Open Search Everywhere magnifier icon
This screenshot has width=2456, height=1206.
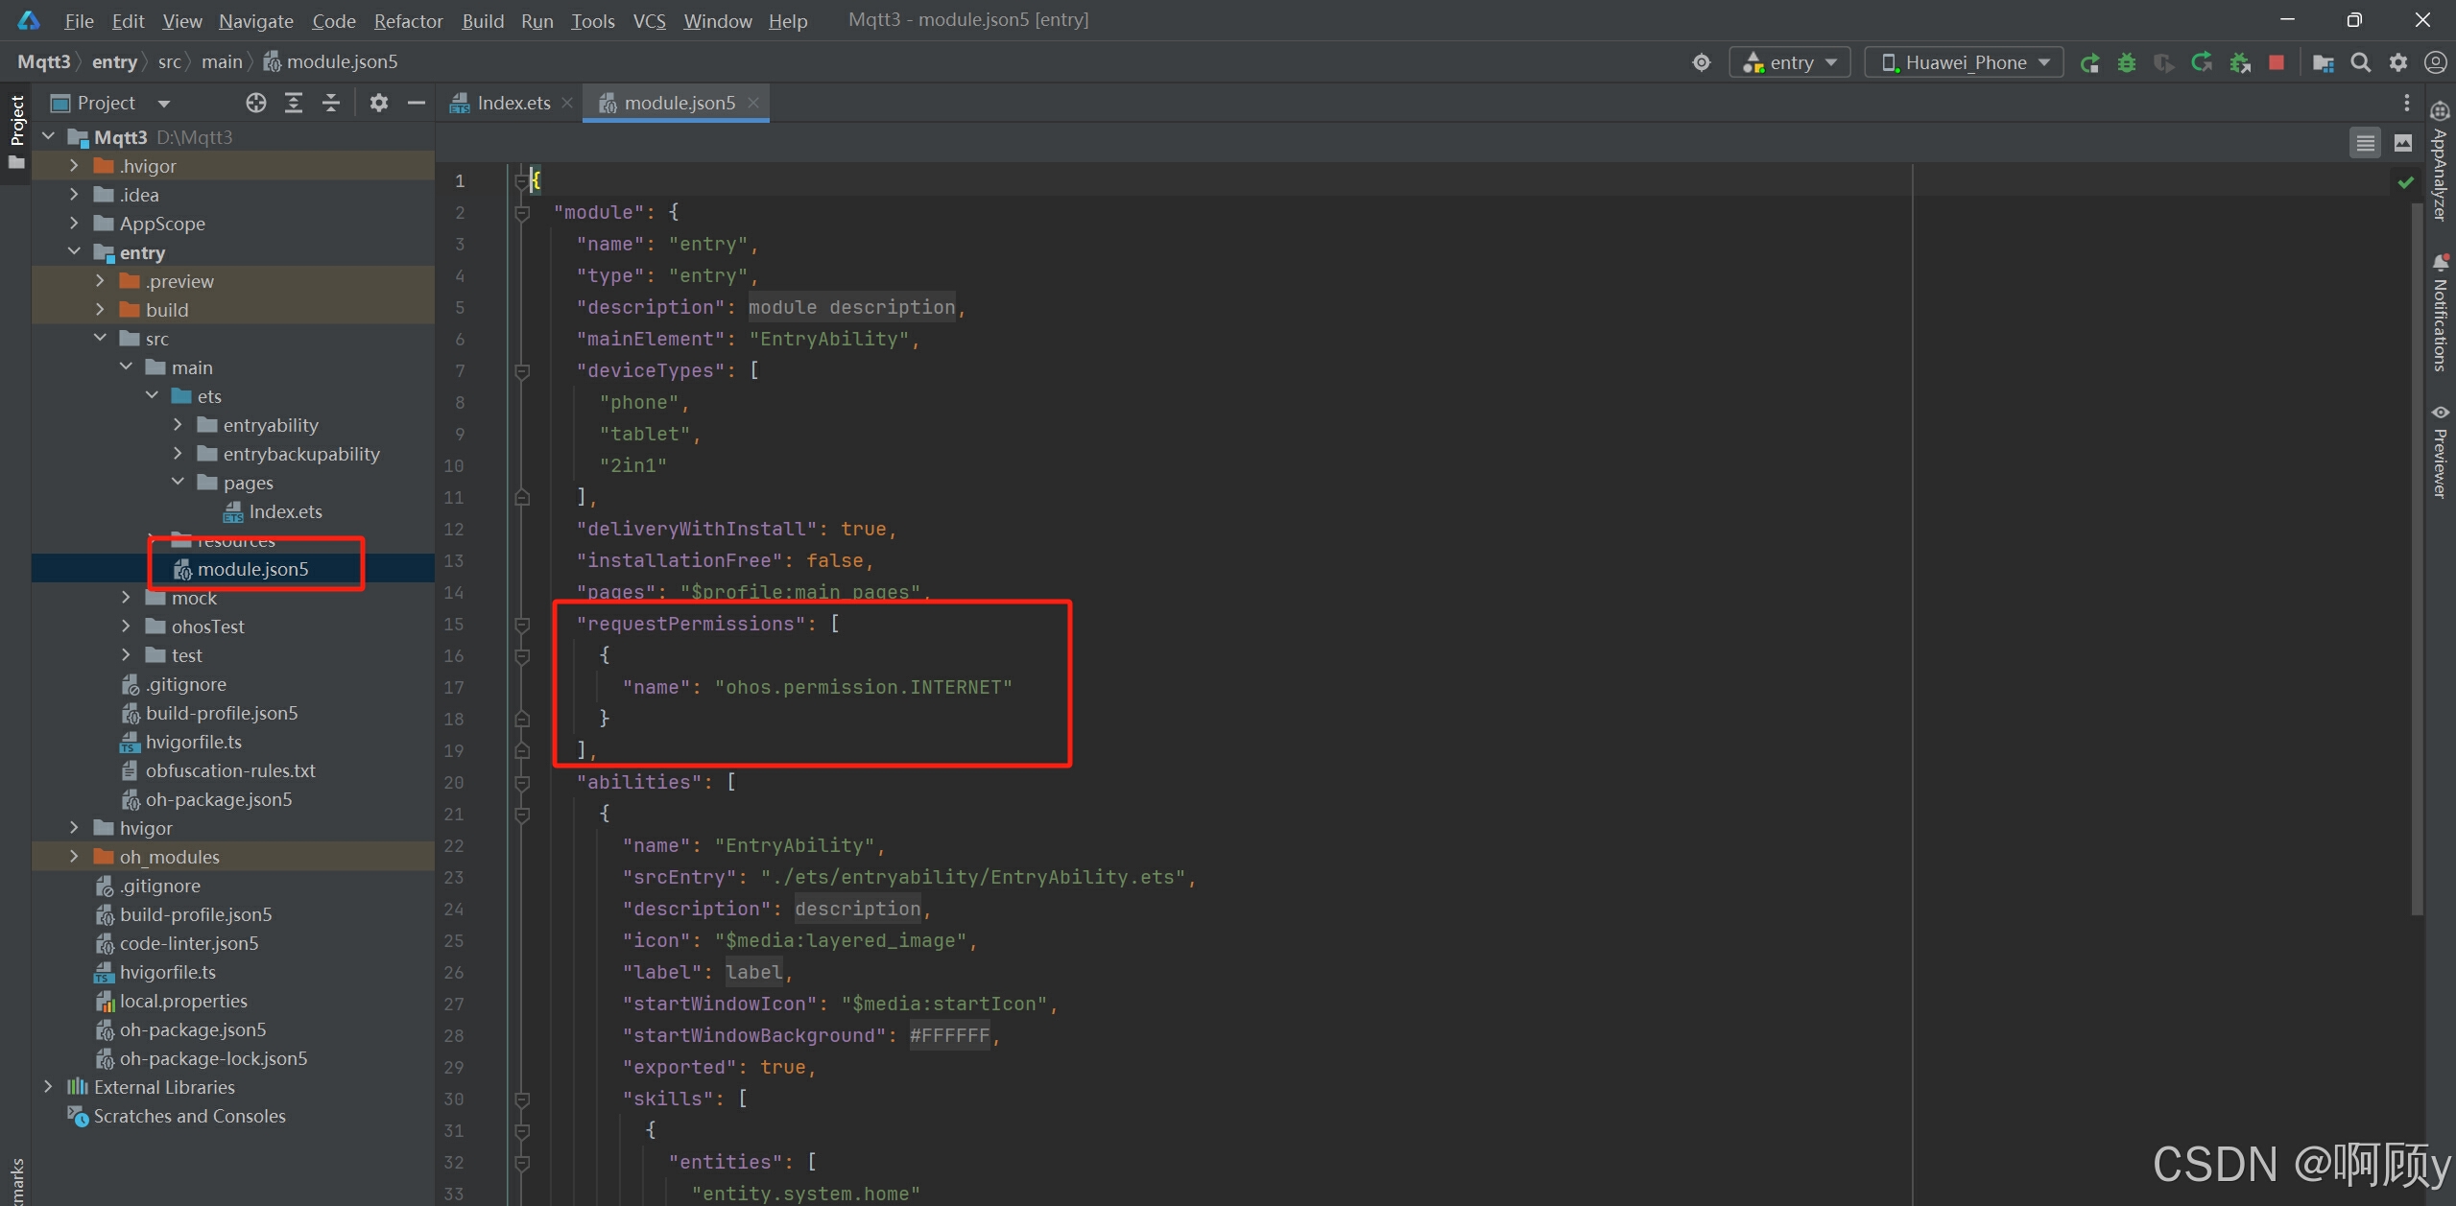coord(2361,62)
